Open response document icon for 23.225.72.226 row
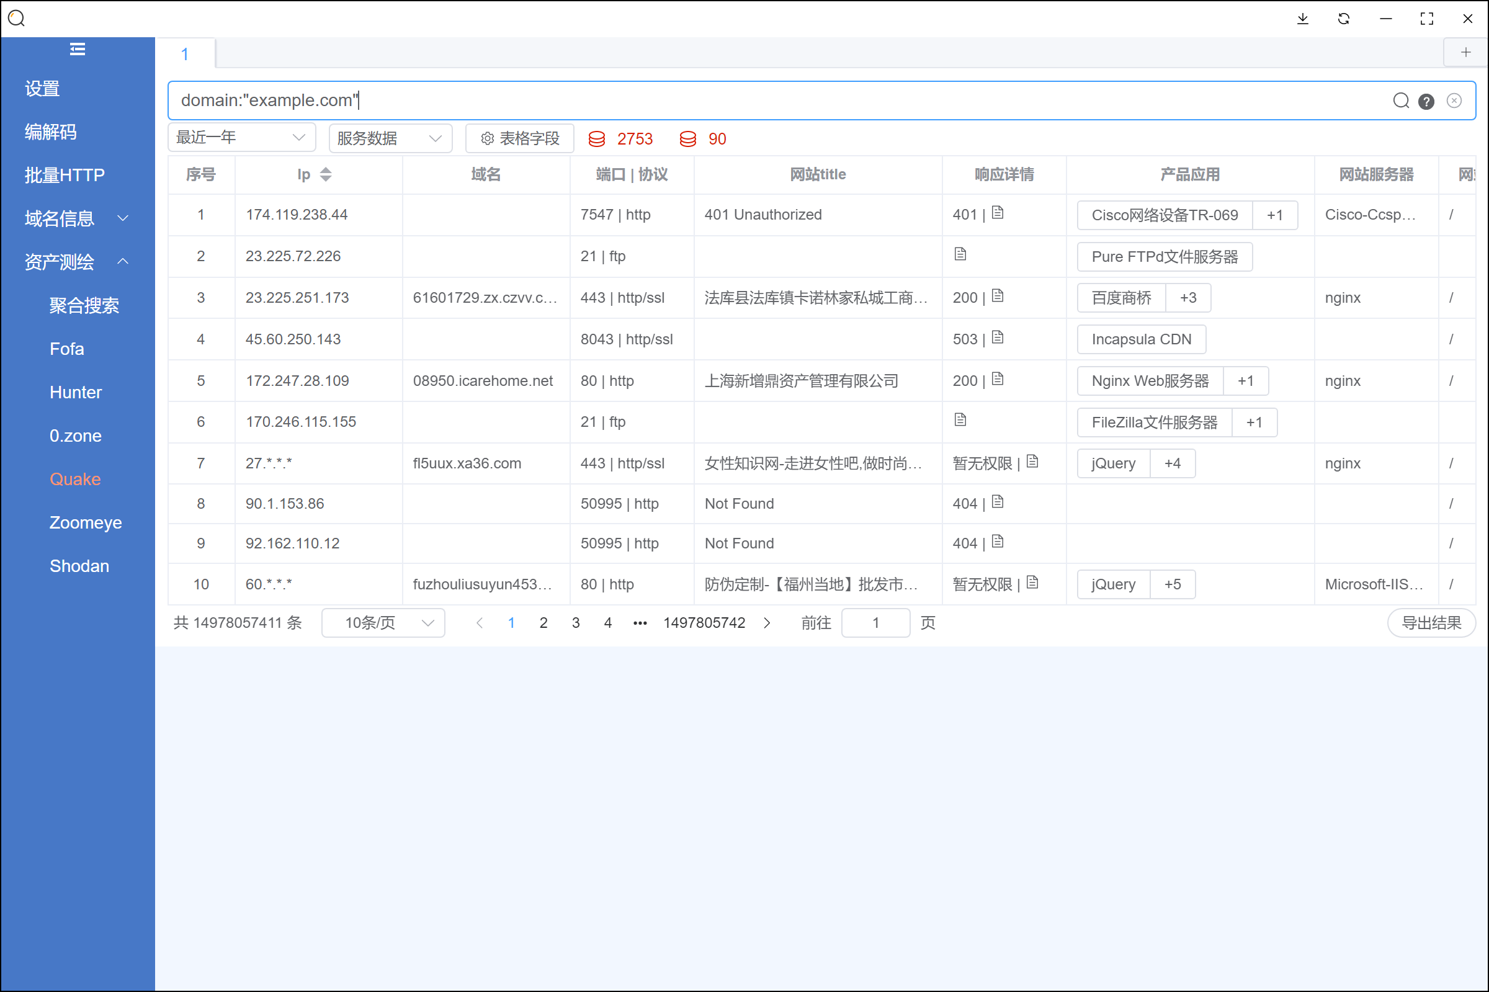The image size is (1489, 992). point(960,255)
